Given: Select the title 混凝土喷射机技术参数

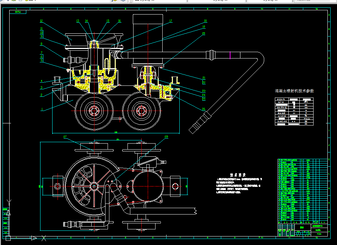Looking at the screenshot, I should point(294,91).
